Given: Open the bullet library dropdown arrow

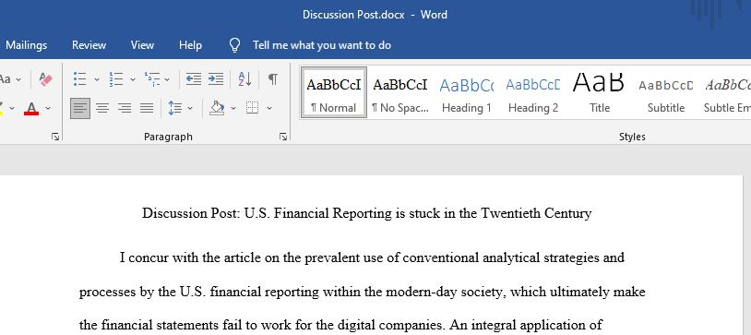Looking at the screenshot, I should click(96, 79).
